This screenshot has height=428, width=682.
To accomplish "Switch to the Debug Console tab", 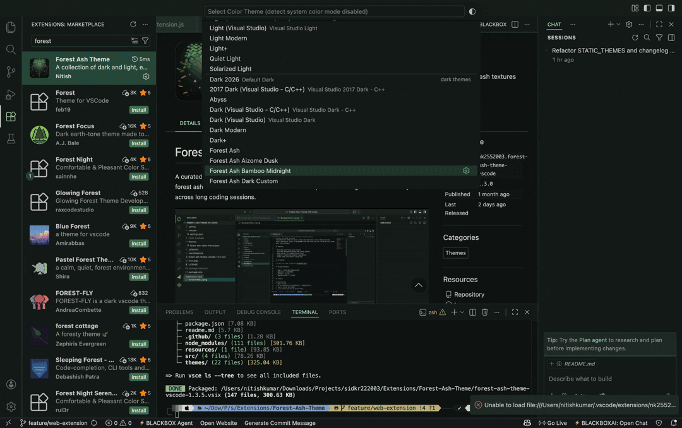I will pos(259,312).
